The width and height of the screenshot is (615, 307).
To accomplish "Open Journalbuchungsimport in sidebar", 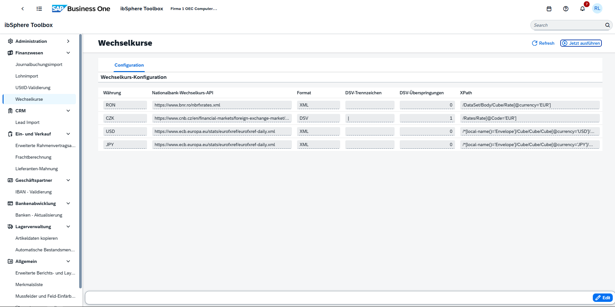I will (x=39, y=64).
